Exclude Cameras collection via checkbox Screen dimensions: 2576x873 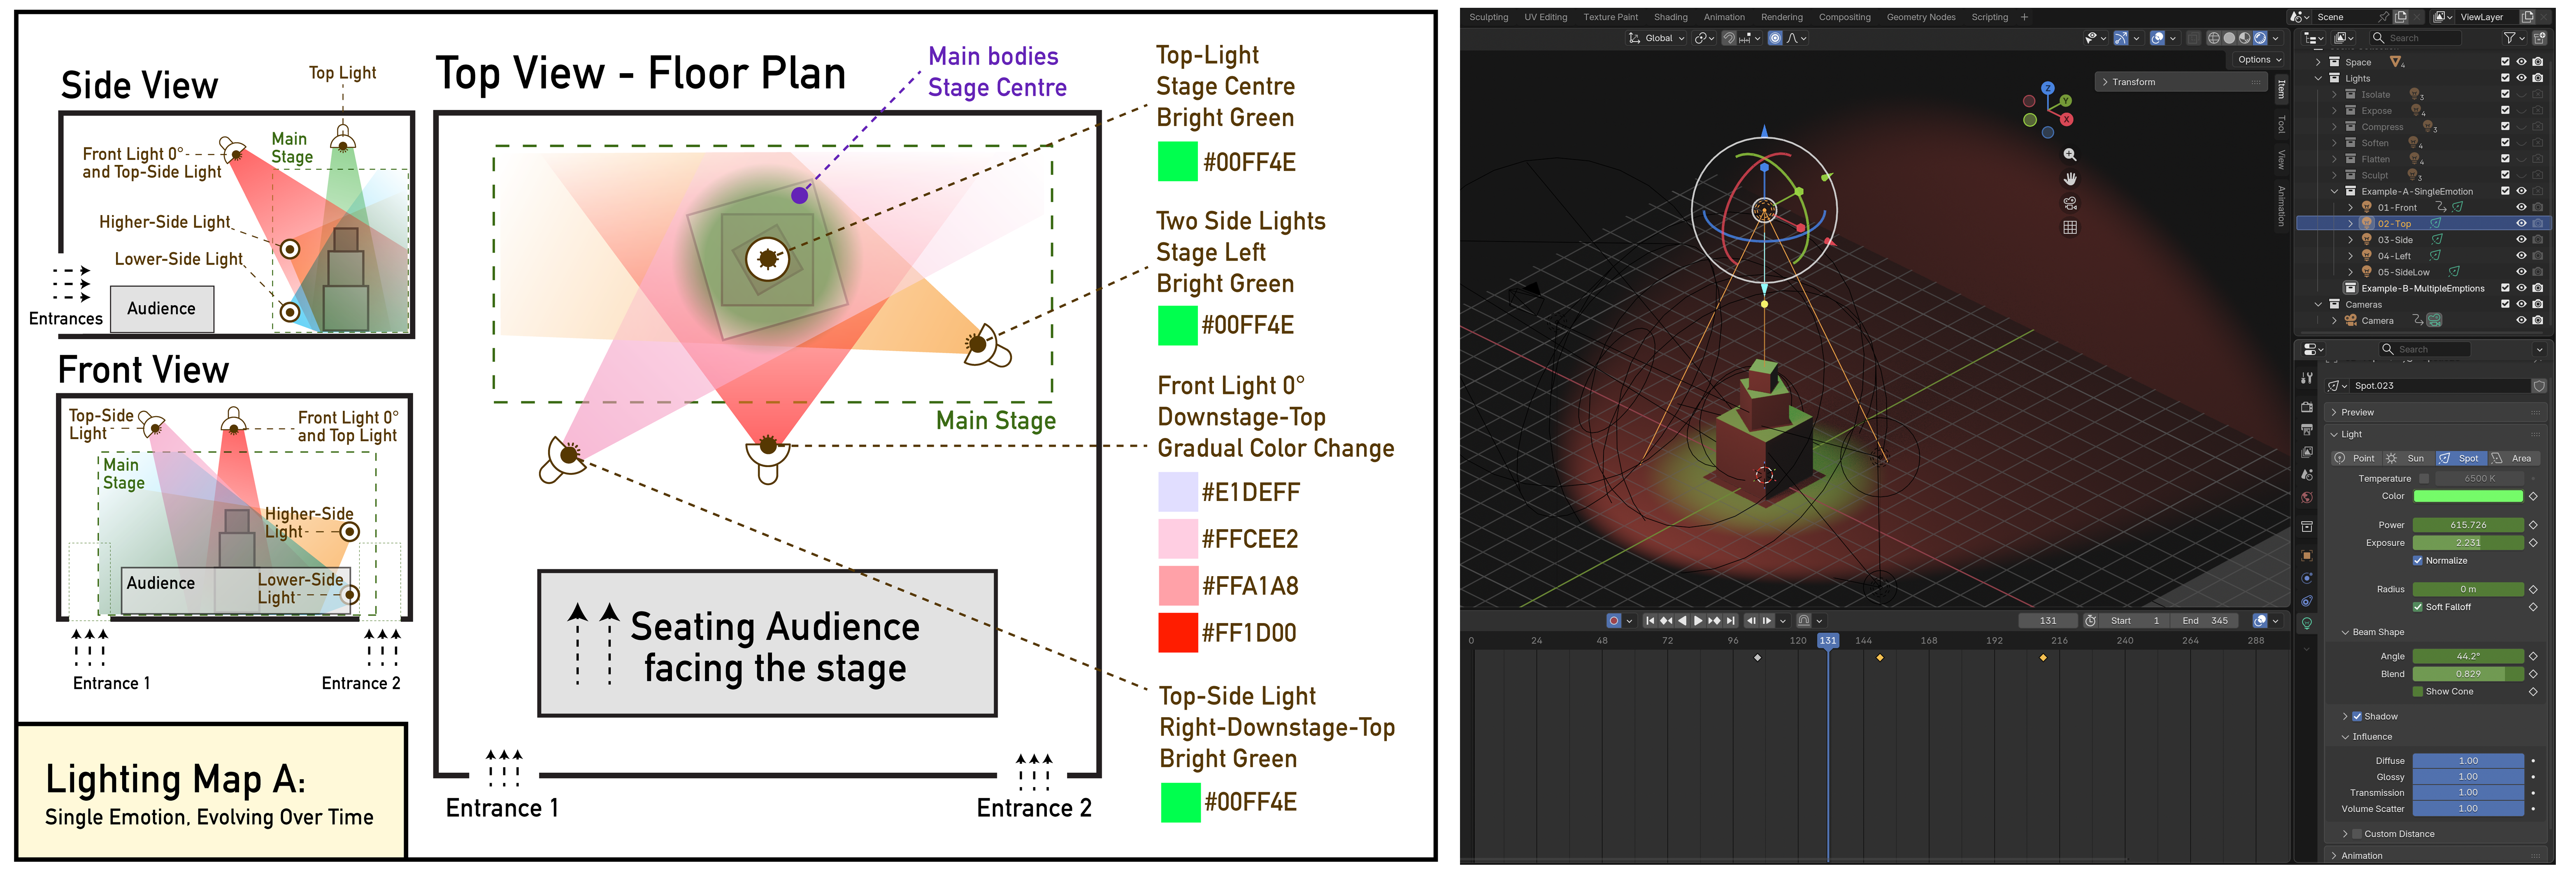tap(2505, 303)
